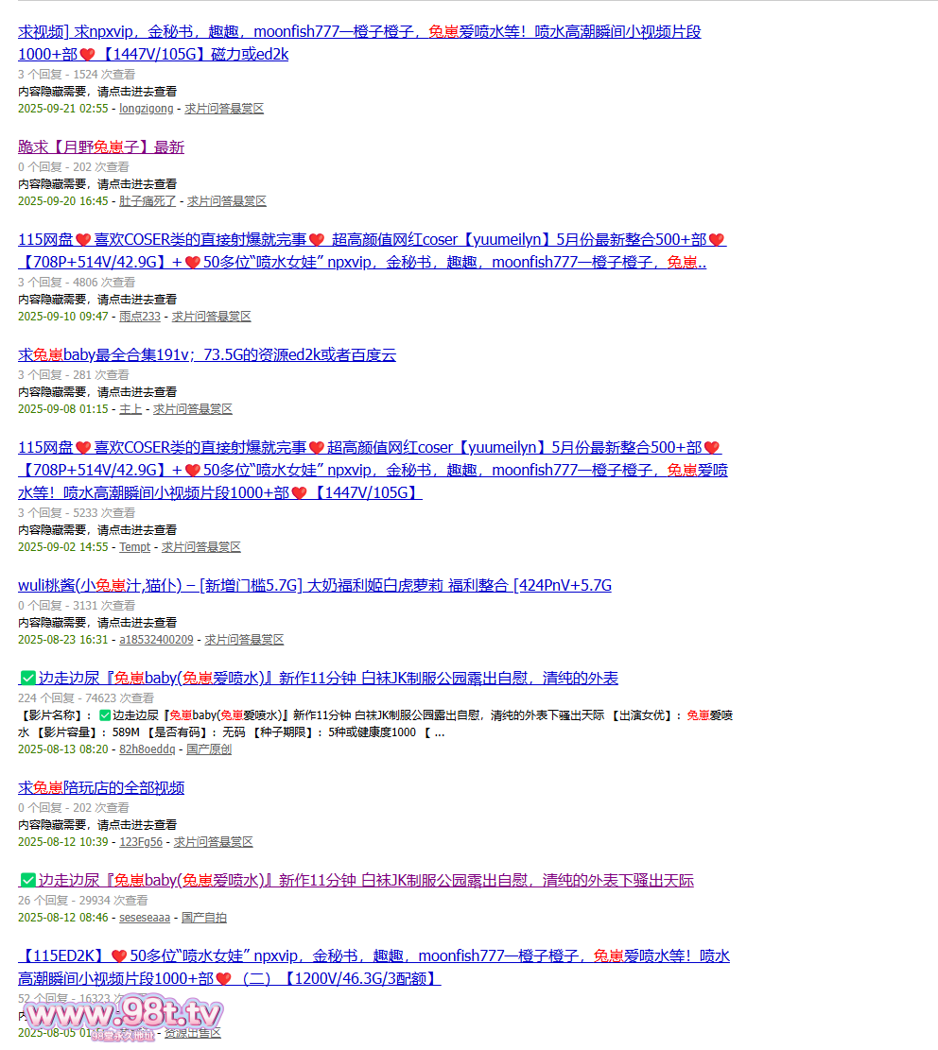The width and height of the screenshot is (938, 1050).
Task: Open user 123Fg56's profile
Action: (140, 842)
